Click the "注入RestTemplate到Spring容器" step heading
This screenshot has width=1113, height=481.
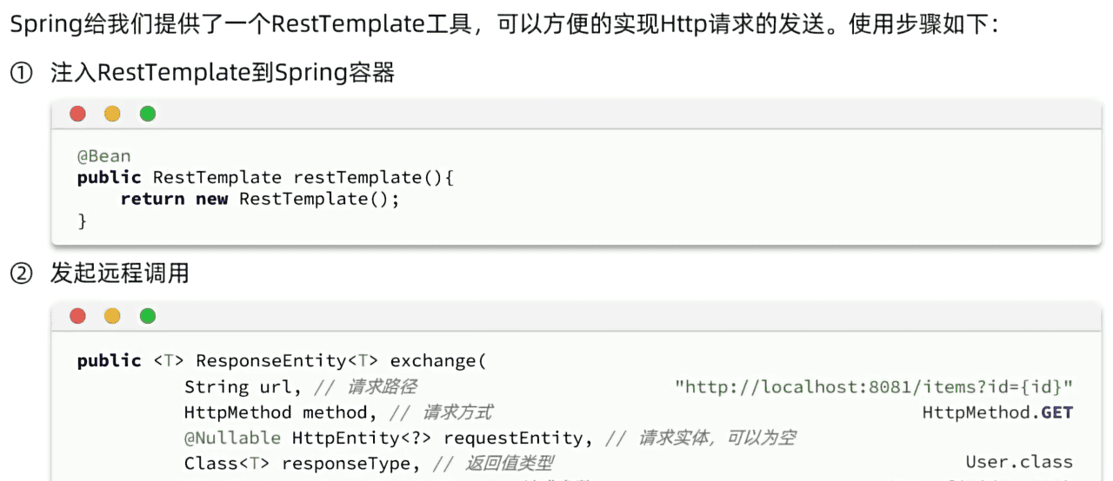223,73
